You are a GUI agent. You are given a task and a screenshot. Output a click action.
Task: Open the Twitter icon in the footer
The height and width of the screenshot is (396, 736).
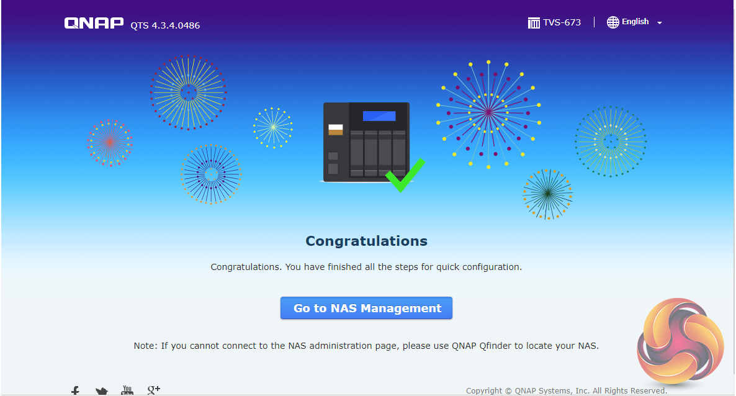(x=101, y=390)
